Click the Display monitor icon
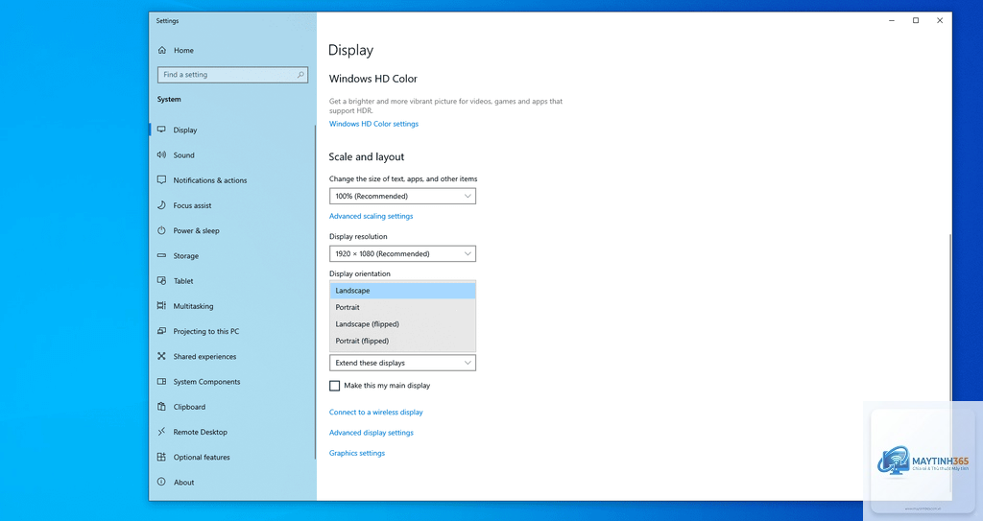 coord(161,130)
